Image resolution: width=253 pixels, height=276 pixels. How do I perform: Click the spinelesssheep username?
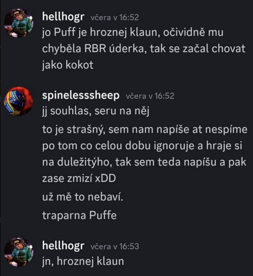81,96
